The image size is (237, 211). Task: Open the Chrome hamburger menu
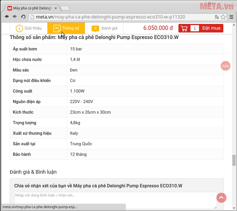(231, 17)
